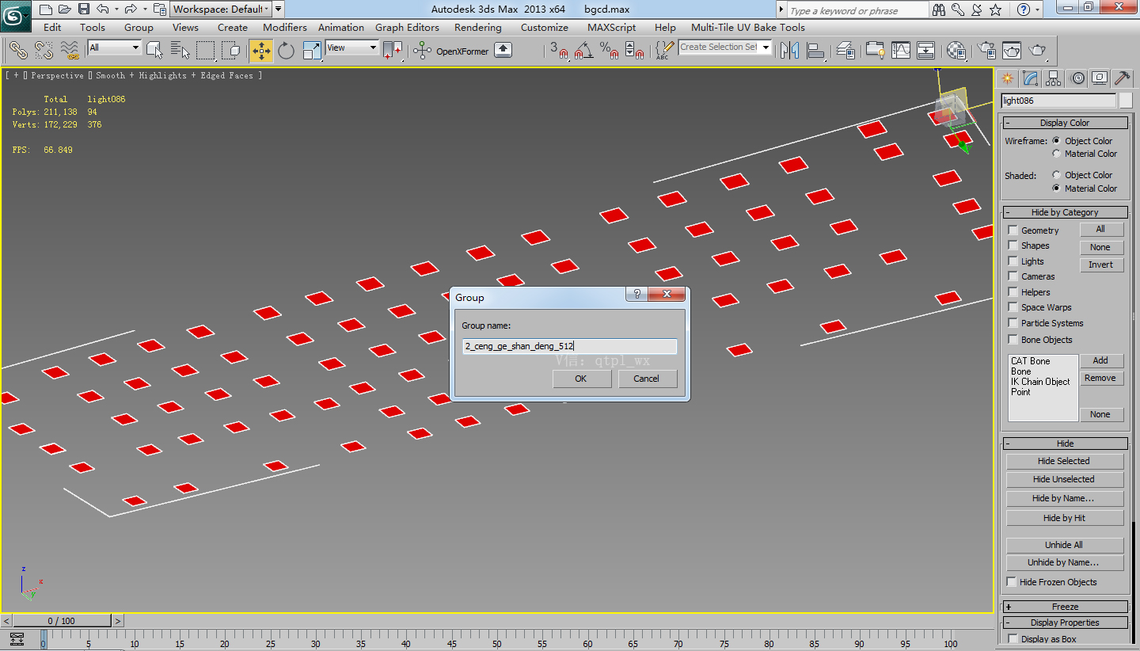The image size is (1140, 651).
Task: Check the Helpers hide category checkbox
Action: 1013,292
